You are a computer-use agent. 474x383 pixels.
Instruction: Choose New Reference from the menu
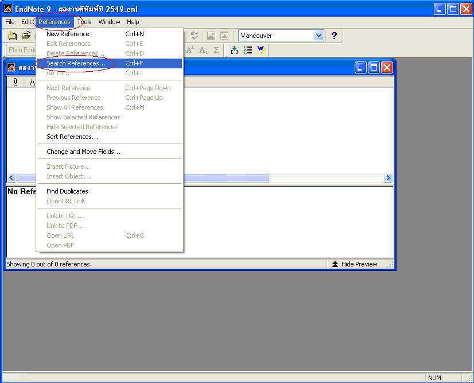click(110, 34)
